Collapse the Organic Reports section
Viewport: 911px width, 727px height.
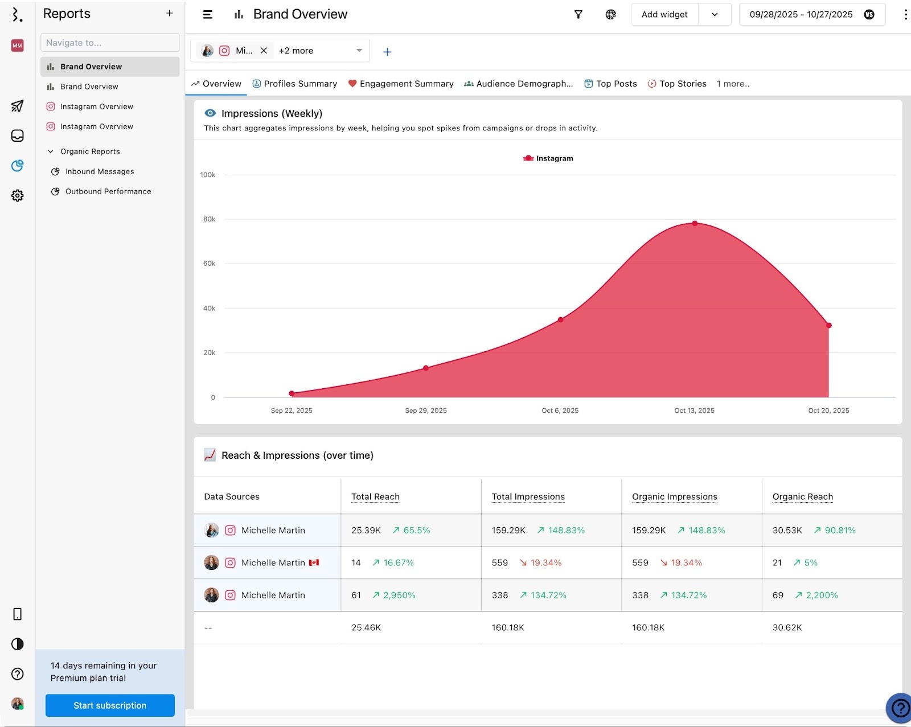[52, 151]
